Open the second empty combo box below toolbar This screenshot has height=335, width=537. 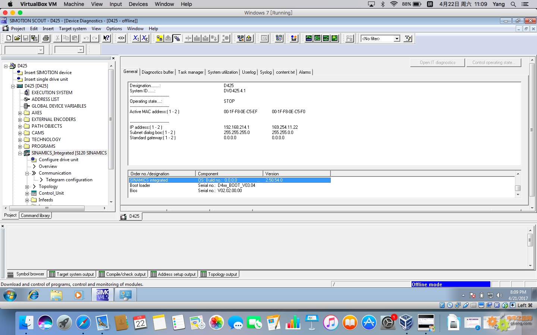pos(81,50)
